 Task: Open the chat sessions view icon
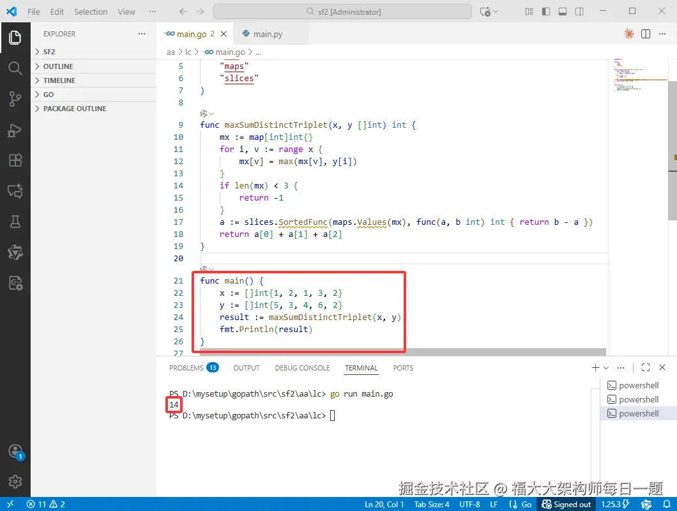click(15, 191)
